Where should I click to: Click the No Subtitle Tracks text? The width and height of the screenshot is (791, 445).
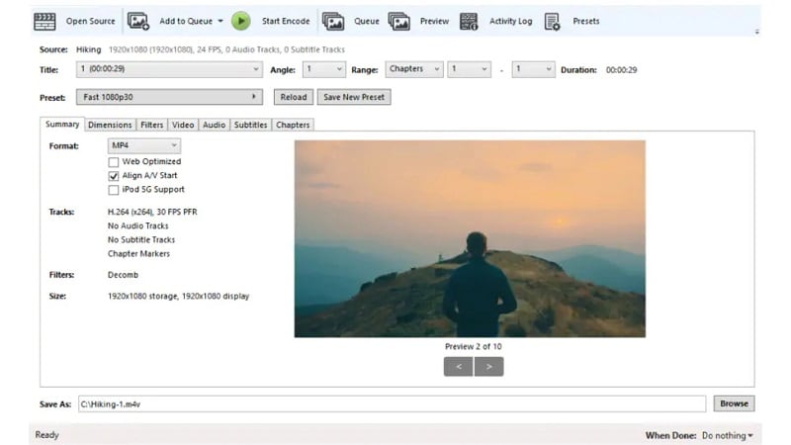click(x=141, y=239)
